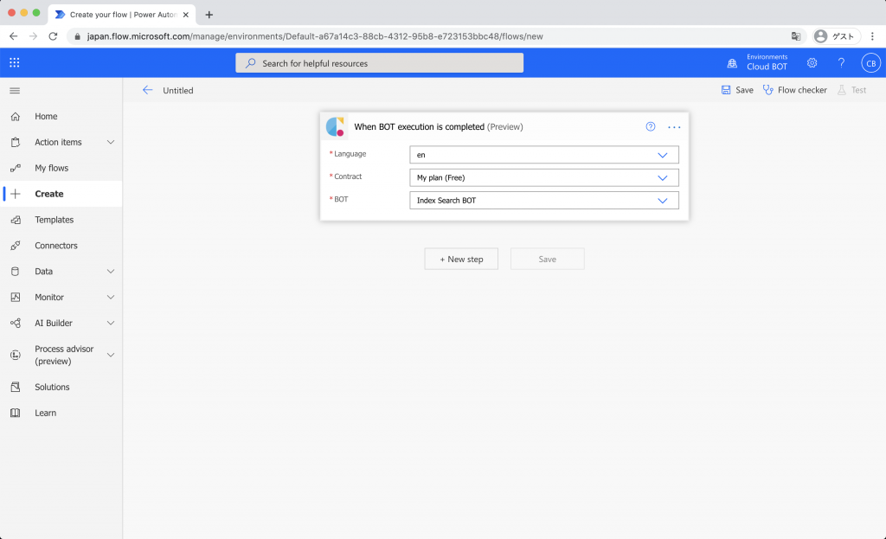
Task: Open the guest profile button in Chrome
Action: [x=837, y=36]
